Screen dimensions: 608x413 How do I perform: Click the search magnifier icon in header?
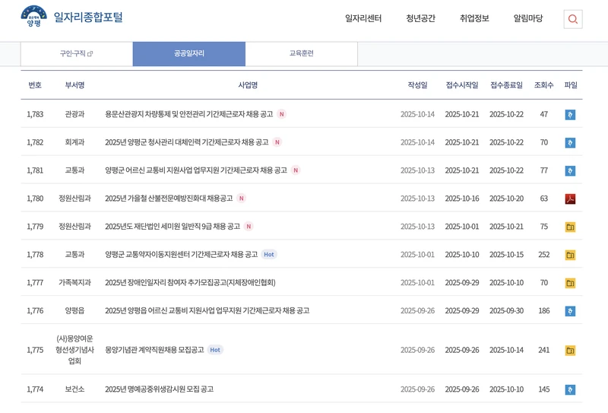[x=573, y=19]
